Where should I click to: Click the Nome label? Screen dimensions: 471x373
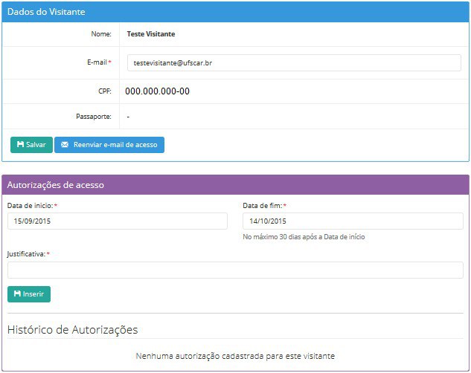pos(101,34)
